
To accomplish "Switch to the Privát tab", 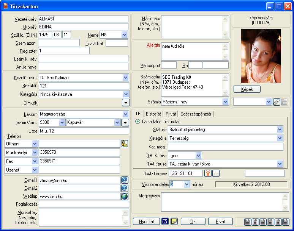I will pos(171,114).
